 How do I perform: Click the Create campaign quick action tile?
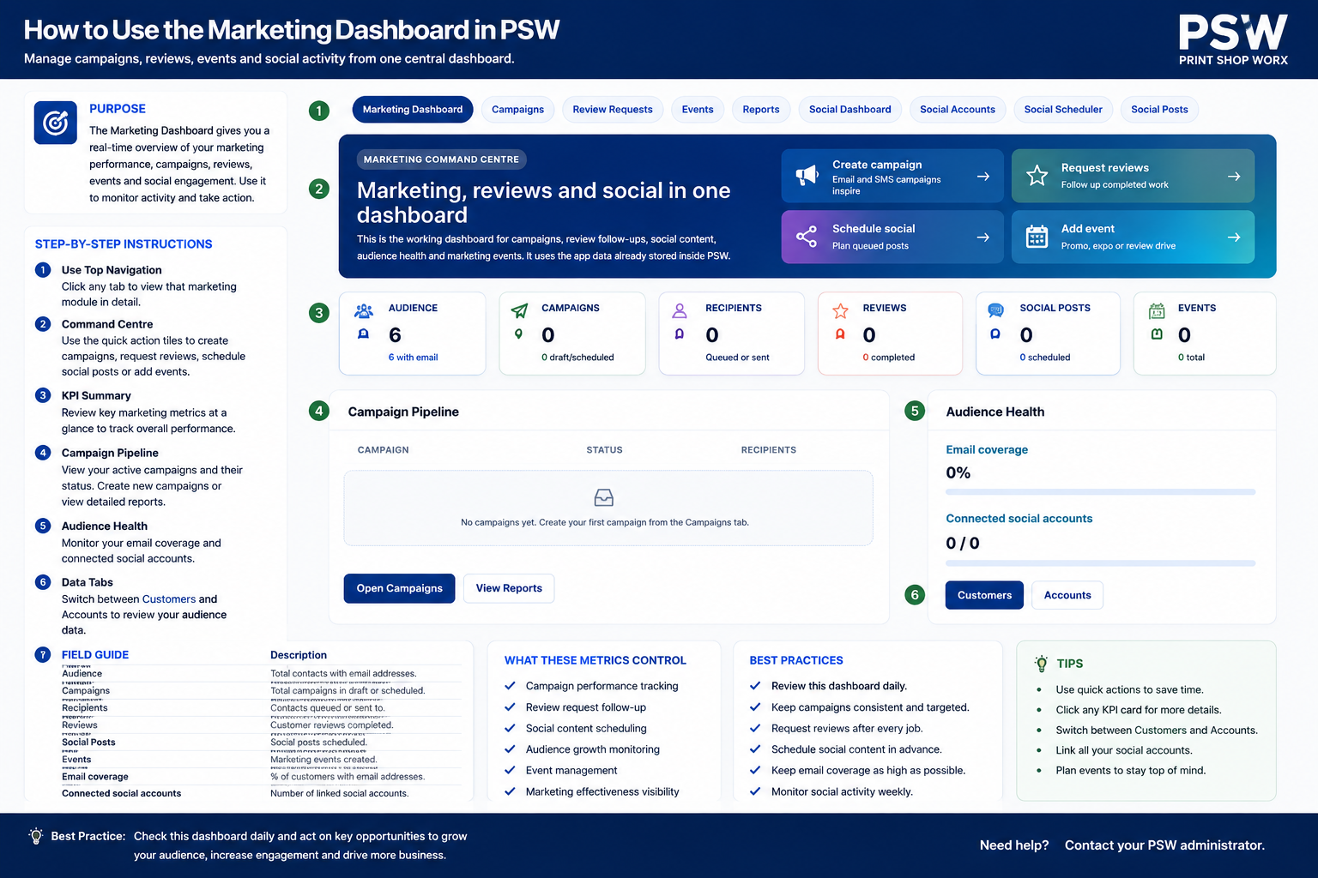[x=892, y=176]
